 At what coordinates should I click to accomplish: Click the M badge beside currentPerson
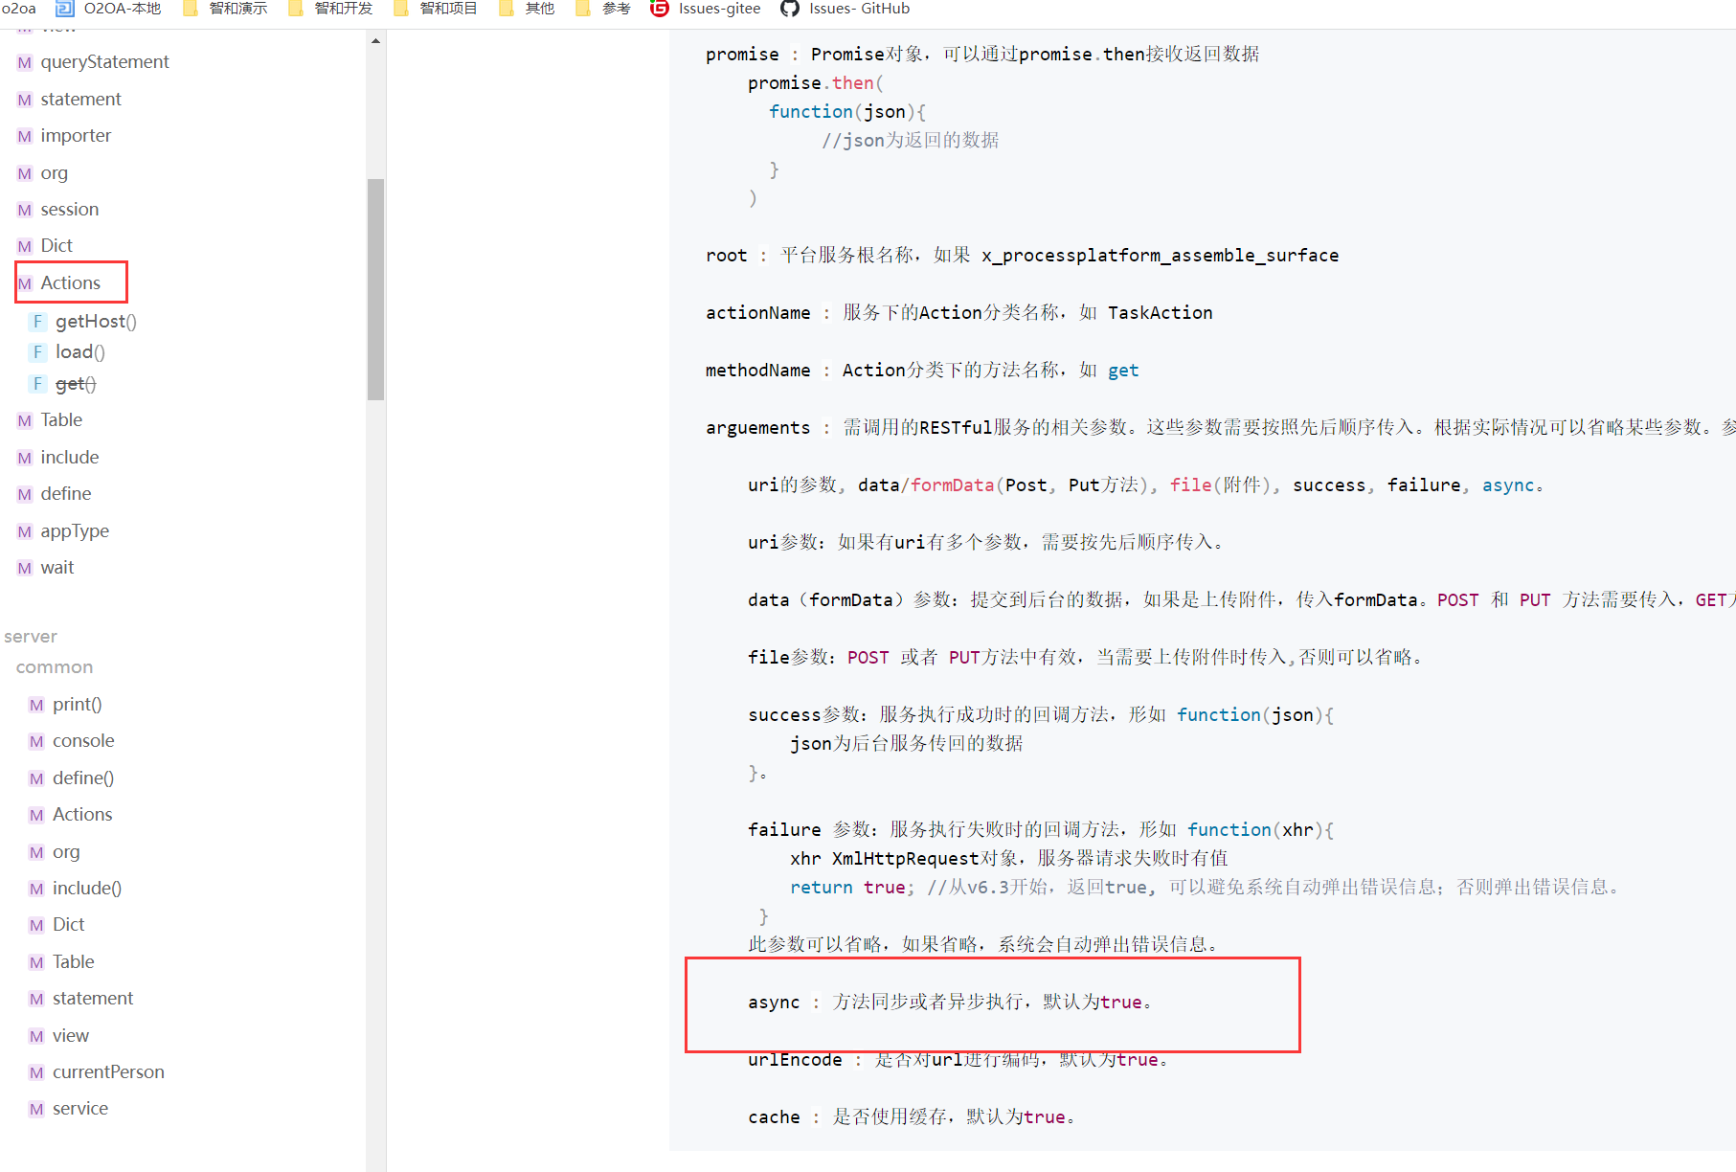[x=36, y=1073]
